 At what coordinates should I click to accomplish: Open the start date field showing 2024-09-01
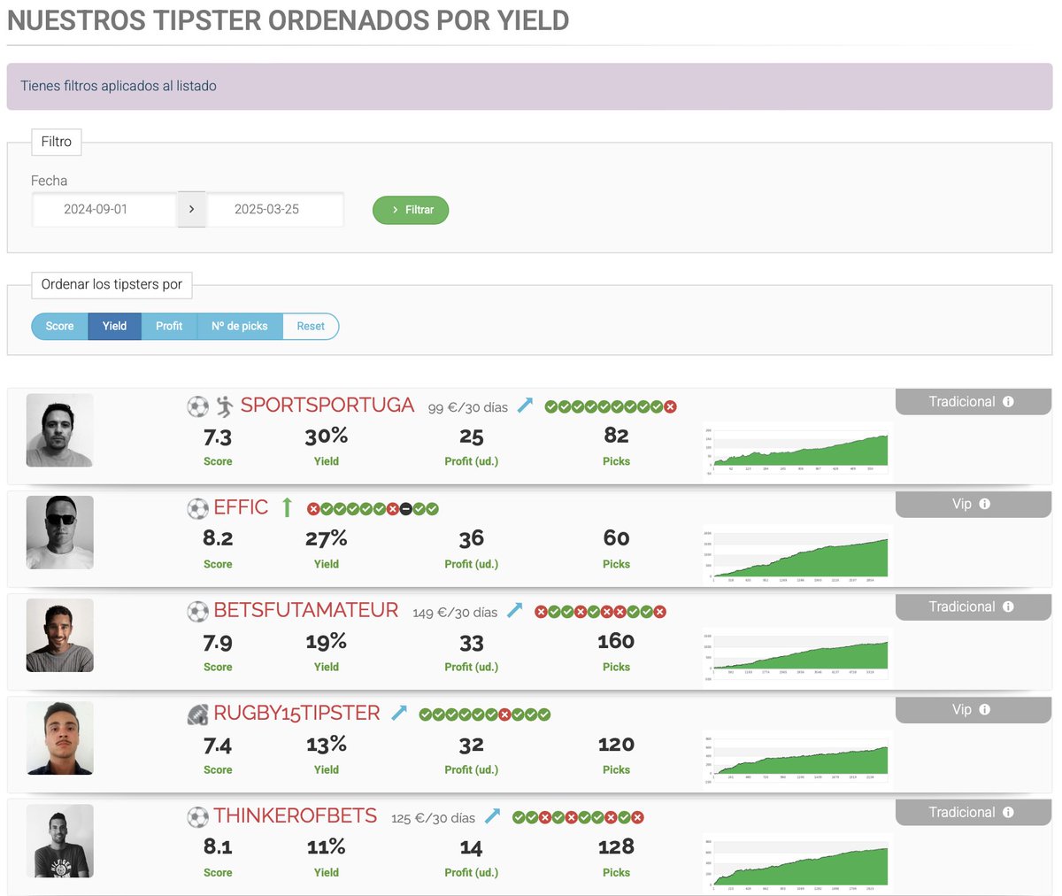[104, 209]
